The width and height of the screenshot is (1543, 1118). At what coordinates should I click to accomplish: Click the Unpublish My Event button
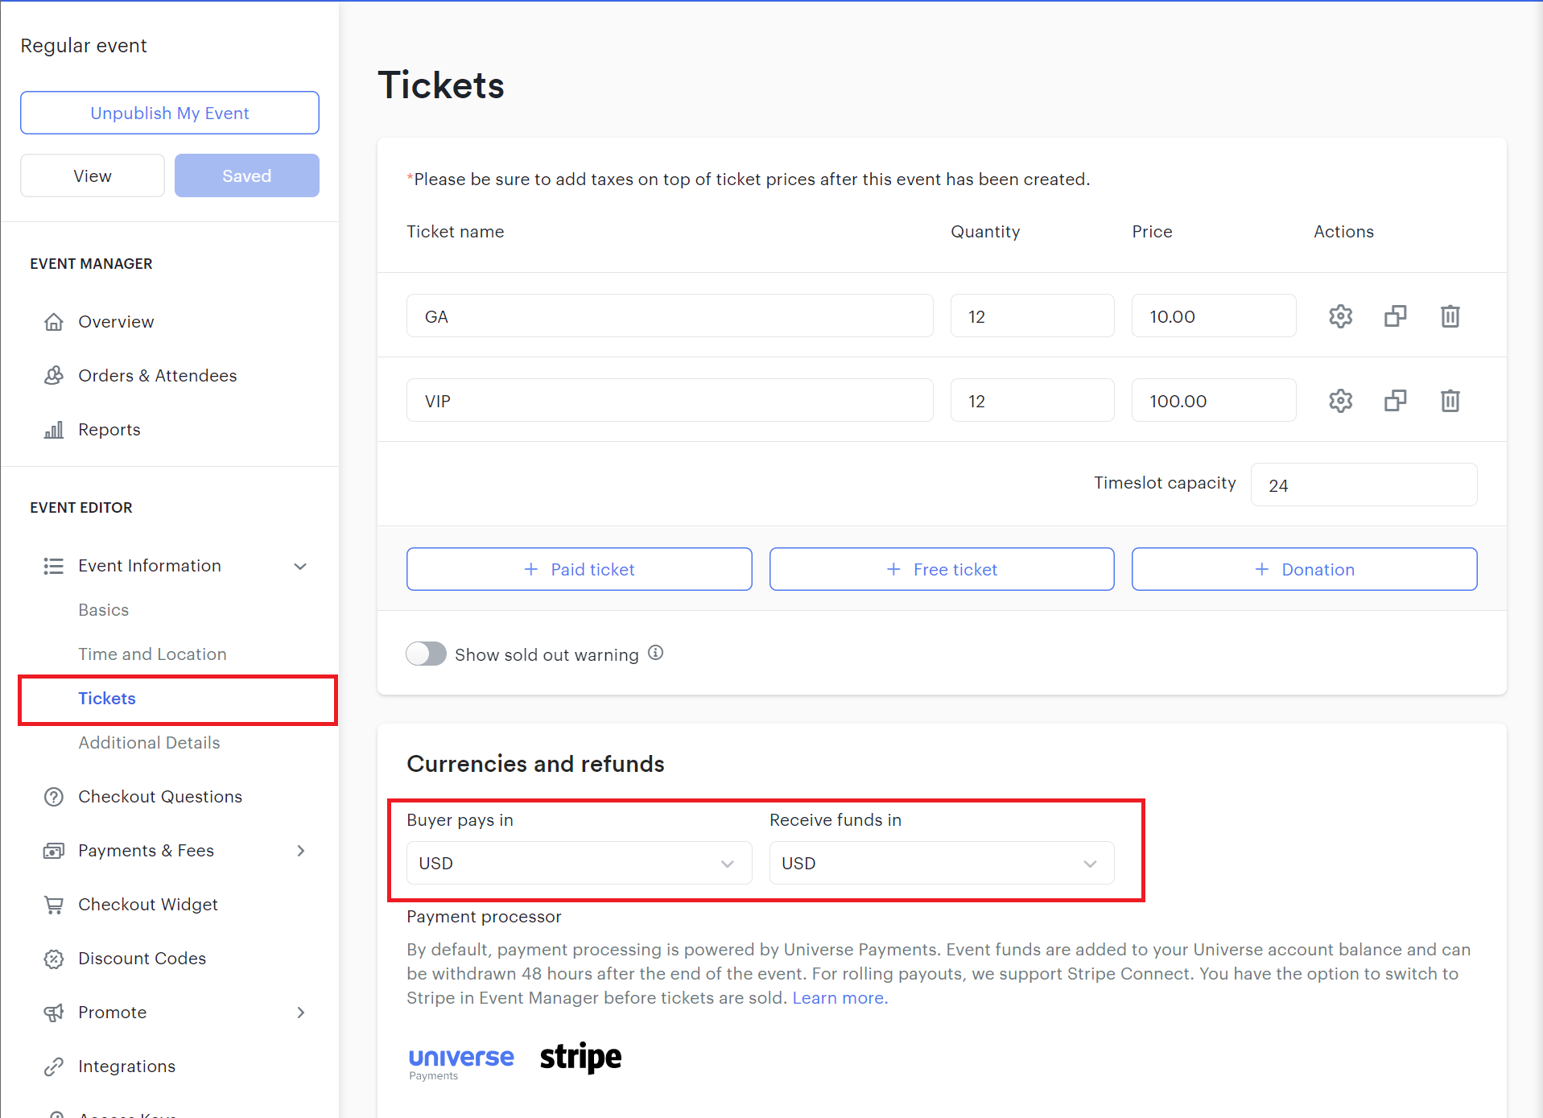[x=170, y=113]
